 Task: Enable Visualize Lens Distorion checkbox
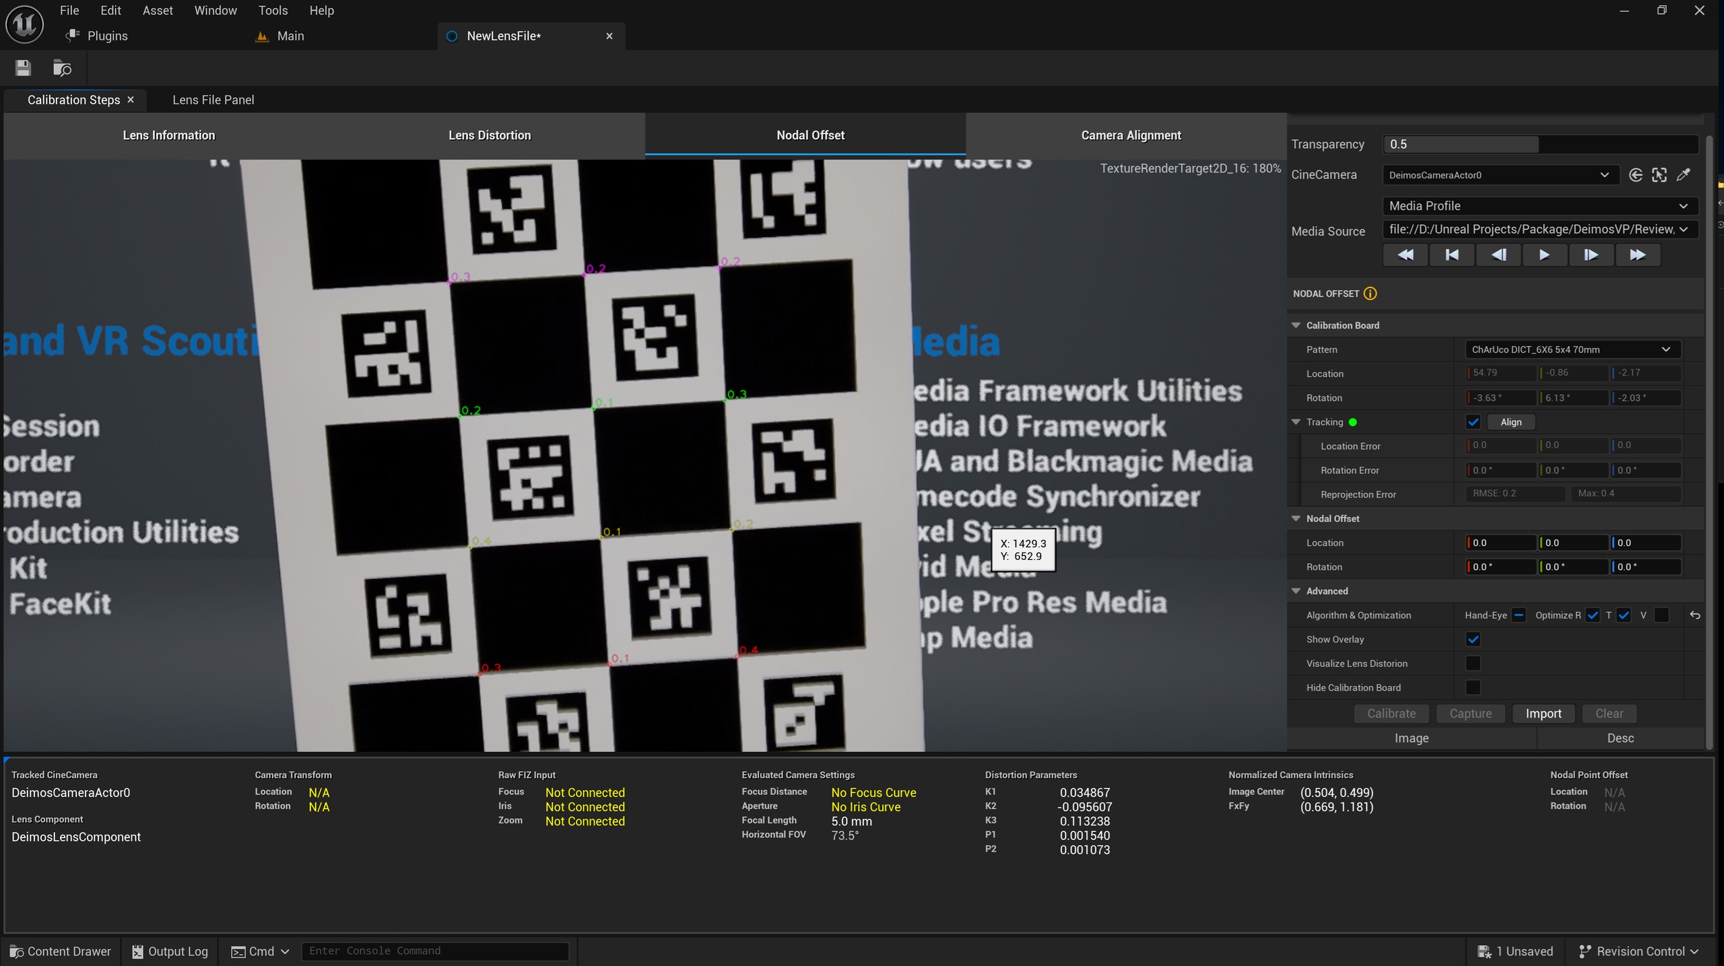point(1473,664)
